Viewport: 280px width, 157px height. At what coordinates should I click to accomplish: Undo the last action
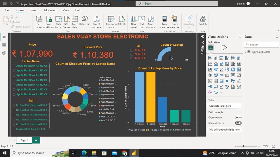tap(11, 3)
